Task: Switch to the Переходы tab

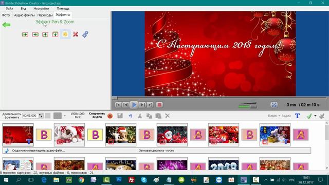Action: (45, 15)
